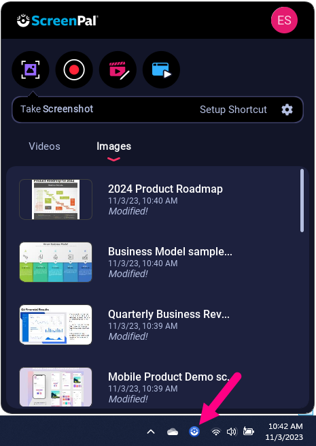Start recording with the red Record button
Screen dimensions: 316x446
(74, 69)
